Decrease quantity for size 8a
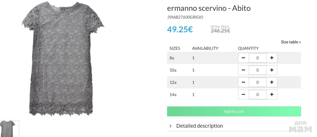Screen dimensions: 317x137 [243, 58]
